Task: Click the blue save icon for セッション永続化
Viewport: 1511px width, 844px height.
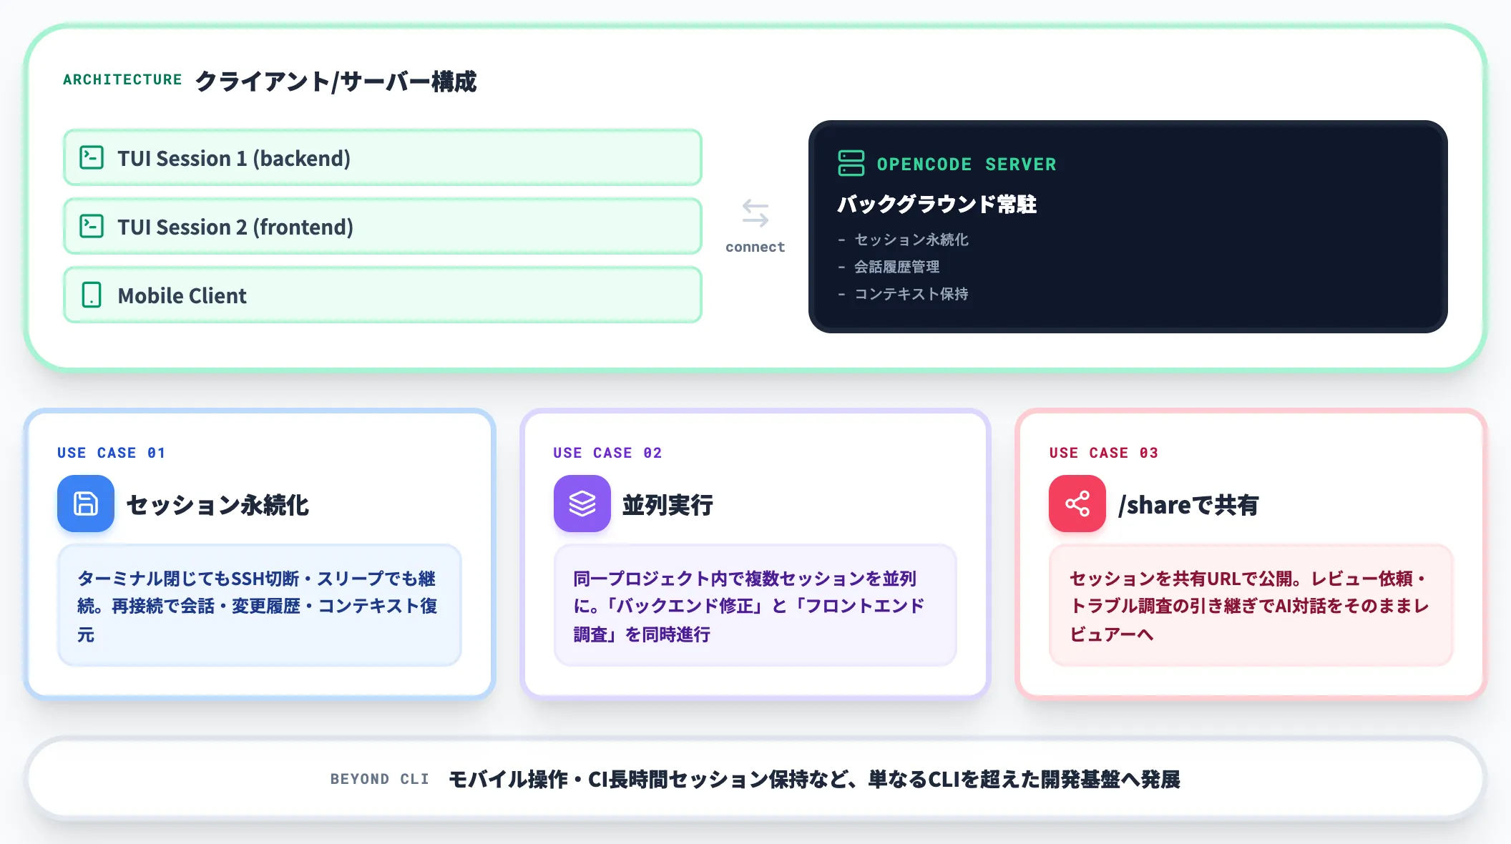Action: [86, 504]
